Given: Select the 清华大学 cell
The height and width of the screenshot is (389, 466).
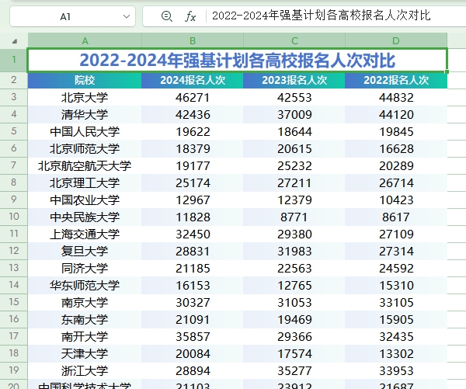Looking at the screenshot, I should click(85, 114).
